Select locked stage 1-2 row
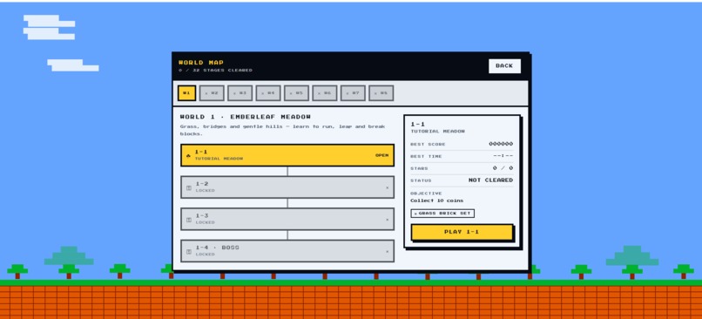This screenshot has width=702, height=319. (287, 187)
